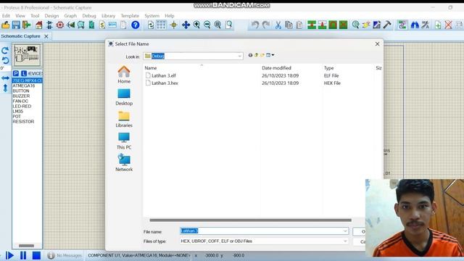Click the Cut scissors icon

[x=278, y=25]
